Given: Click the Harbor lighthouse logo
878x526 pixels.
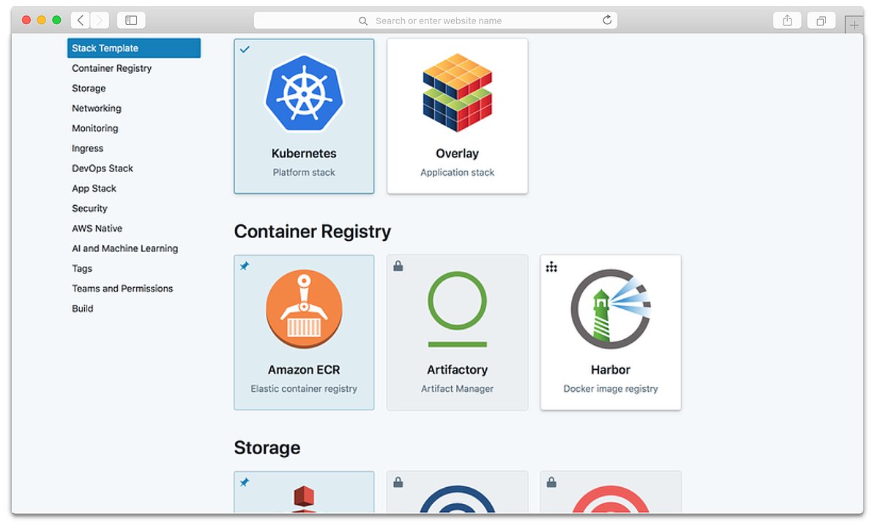Looking at the screenshot, I should 611,309.
